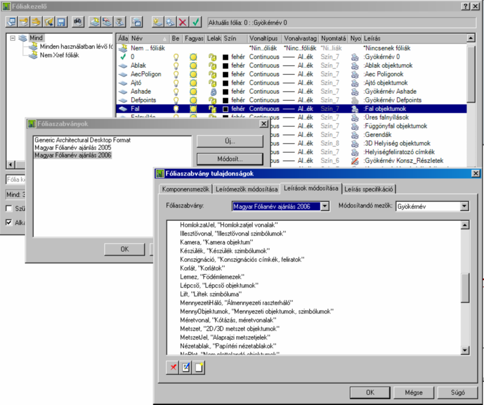484x405 pixels.
Task: Click the Módosít... button
Action: click(230, 159)
